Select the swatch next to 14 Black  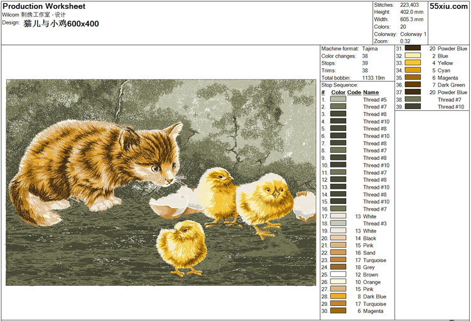338,238
